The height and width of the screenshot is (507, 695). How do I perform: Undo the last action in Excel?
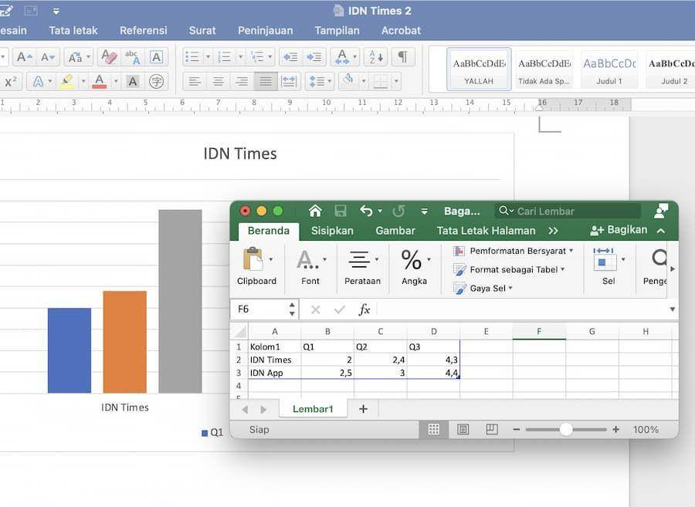point(366,211)
